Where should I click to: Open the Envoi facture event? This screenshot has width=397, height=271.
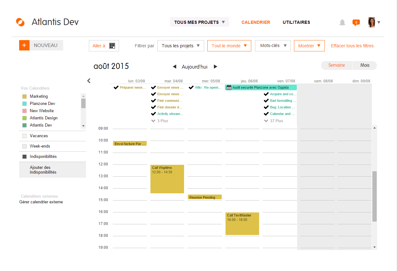click(130, 143)
